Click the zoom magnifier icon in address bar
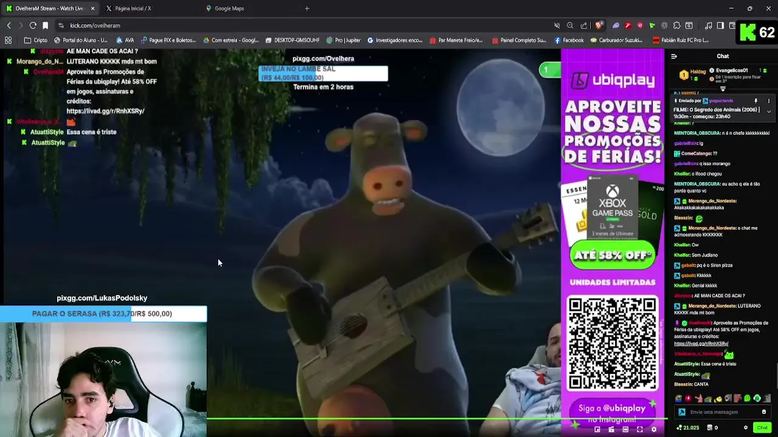Viewport: 778px width, 437px height. click(570, 25)
